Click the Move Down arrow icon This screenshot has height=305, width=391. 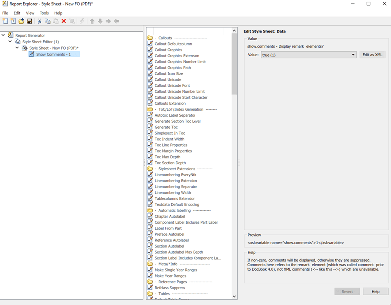[x=100, y=21]
